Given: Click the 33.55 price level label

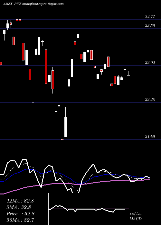Looking at the screenshot, I should 150,26.
